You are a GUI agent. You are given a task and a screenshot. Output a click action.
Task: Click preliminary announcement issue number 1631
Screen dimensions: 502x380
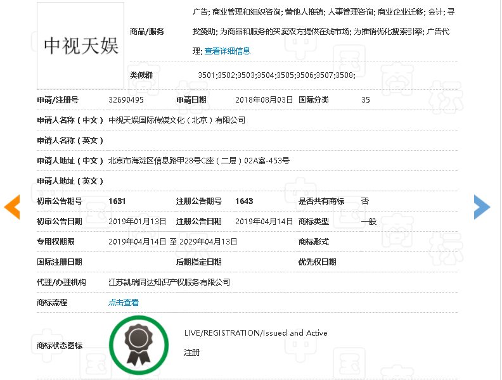click(x=117, y=201)
